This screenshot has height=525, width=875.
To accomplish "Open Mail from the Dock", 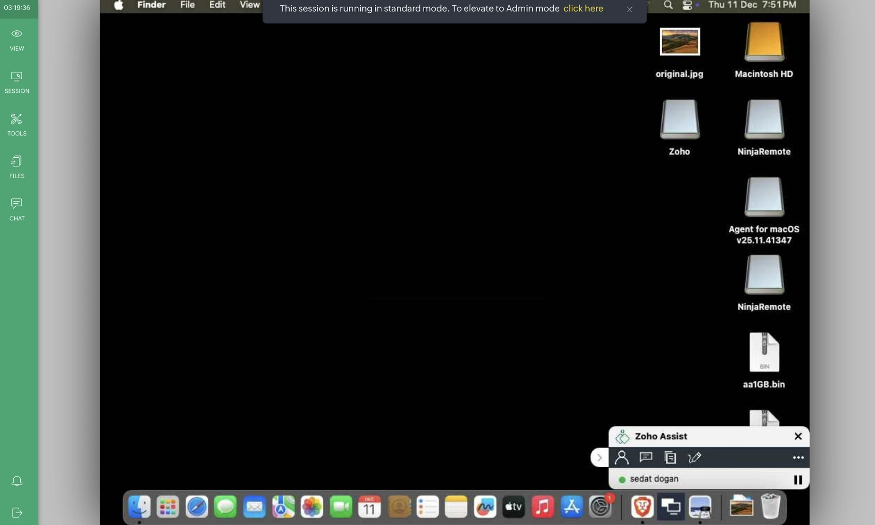I will pyautogui.click(x=255, y=507).
